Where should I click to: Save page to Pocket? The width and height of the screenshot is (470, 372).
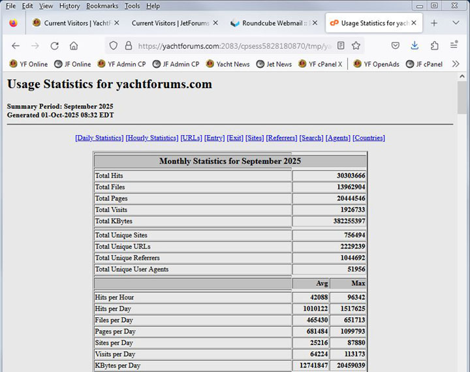pos(396,46)
